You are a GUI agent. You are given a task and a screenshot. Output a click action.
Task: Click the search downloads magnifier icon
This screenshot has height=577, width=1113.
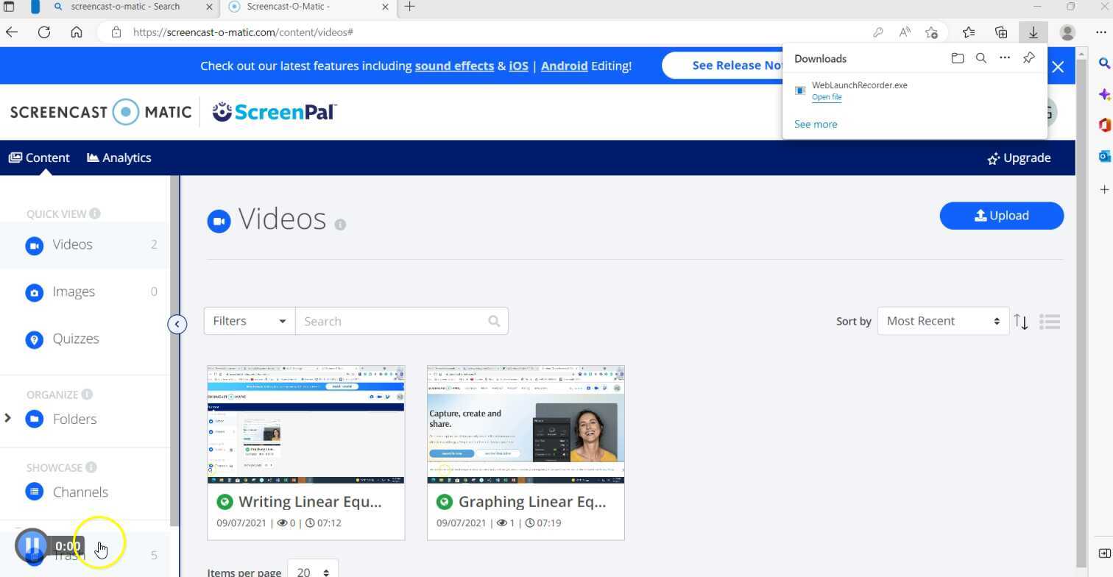[x=981, y=58]
